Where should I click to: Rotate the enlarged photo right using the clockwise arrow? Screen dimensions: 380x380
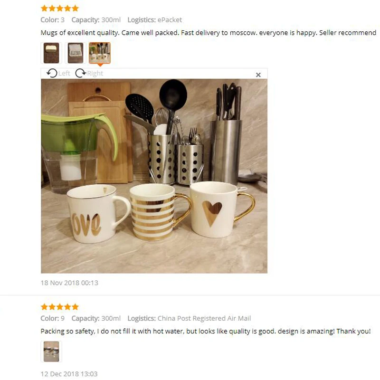80,73
